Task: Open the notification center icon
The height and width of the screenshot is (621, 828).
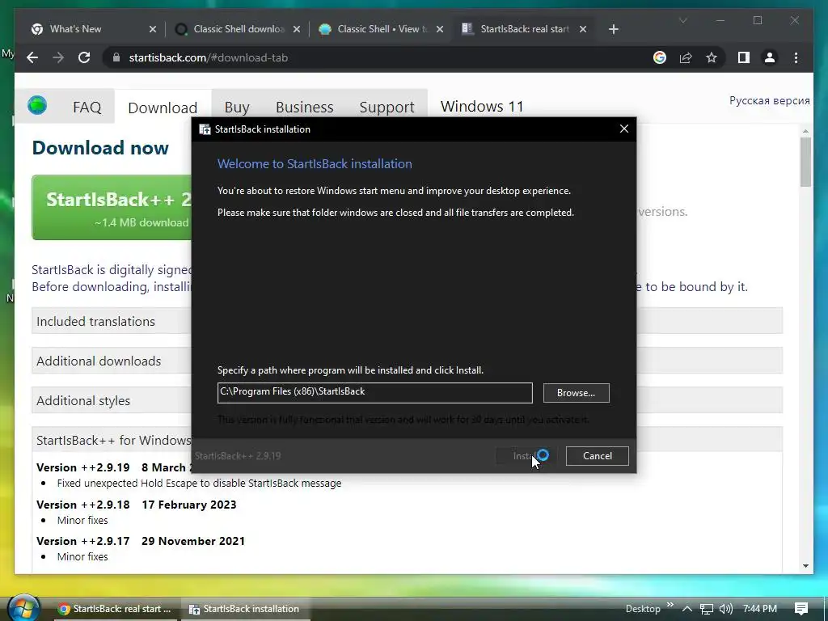Action: pos(801,609)
